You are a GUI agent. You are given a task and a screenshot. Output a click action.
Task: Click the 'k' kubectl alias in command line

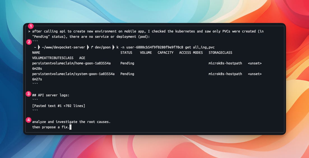117,47
